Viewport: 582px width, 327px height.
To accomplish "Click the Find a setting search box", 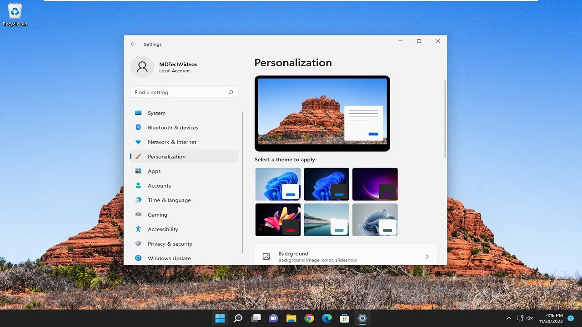I will coord(184,92).
